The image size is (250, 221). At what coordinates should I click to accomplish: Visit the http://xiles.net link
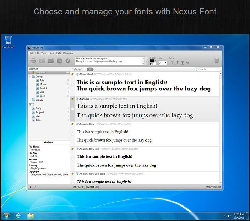click(213, 187)
